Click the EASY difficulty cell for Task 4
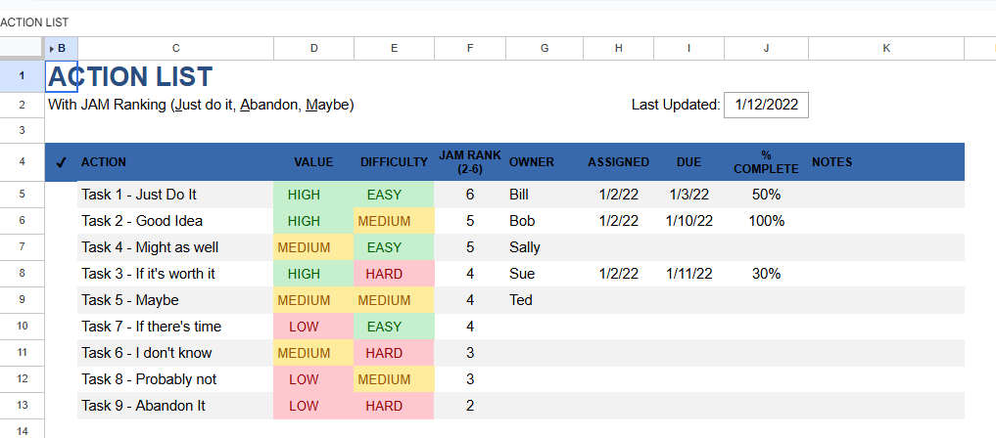The width and height of the screenshot is (996, 438). tap(394, 247)
